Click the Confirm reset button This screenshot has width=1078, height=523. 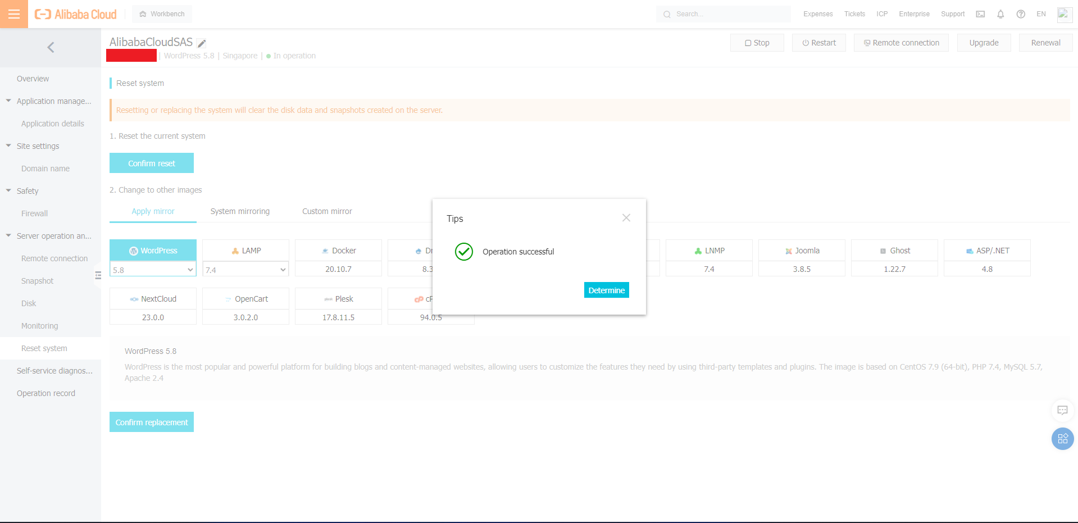click(152, 163)
